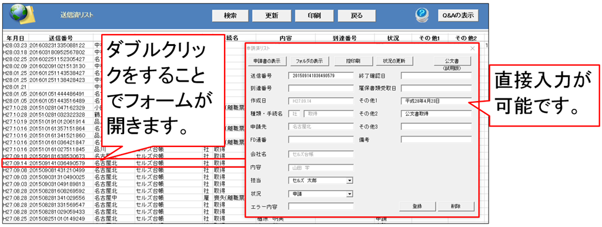Click the 申請先 field showing 名古屋北
This screenshot has height=227, width=602.
point(320,126)
